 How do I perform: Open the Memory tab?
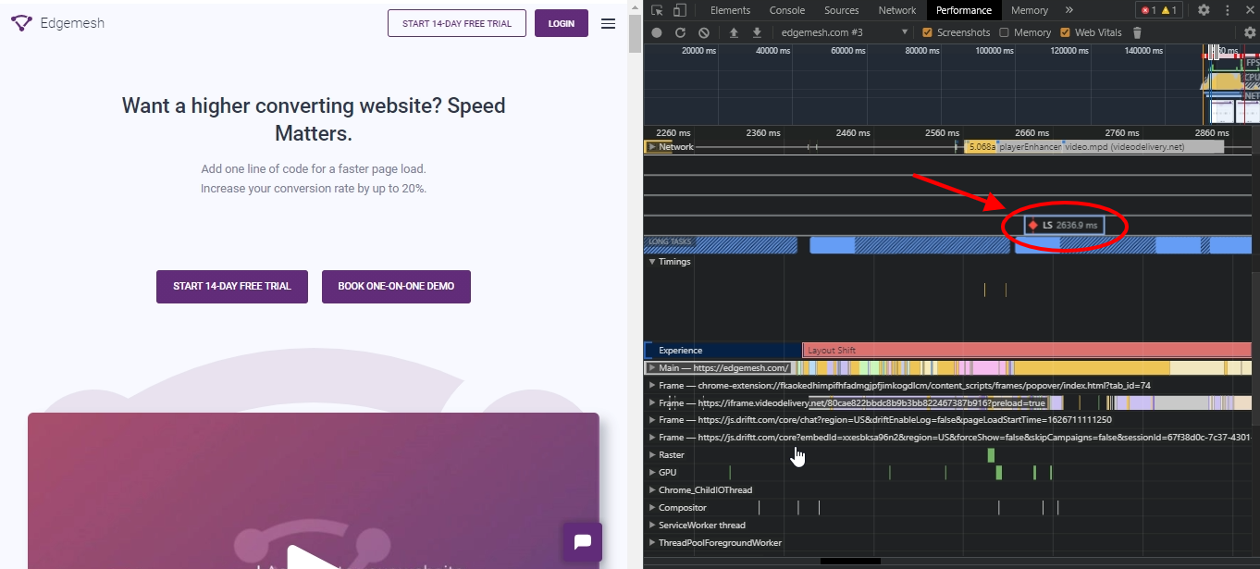[1029, 10]
